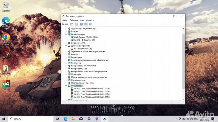218x122 pixels.
Task: Open File Explorer from the taskbar
Action: [x=73, y=119]
